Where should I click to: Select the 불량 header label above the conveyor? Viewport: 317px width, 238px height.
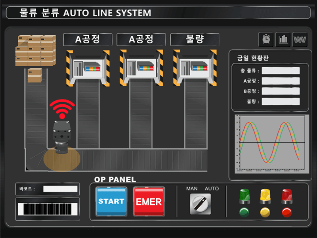[195, 40]
